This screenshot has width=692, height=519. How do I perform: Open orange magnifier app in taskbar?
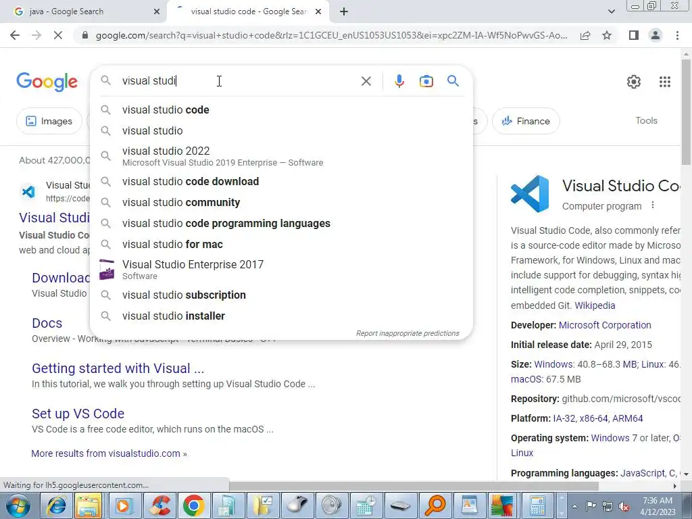pyautogui.click(x=435, y=505)
